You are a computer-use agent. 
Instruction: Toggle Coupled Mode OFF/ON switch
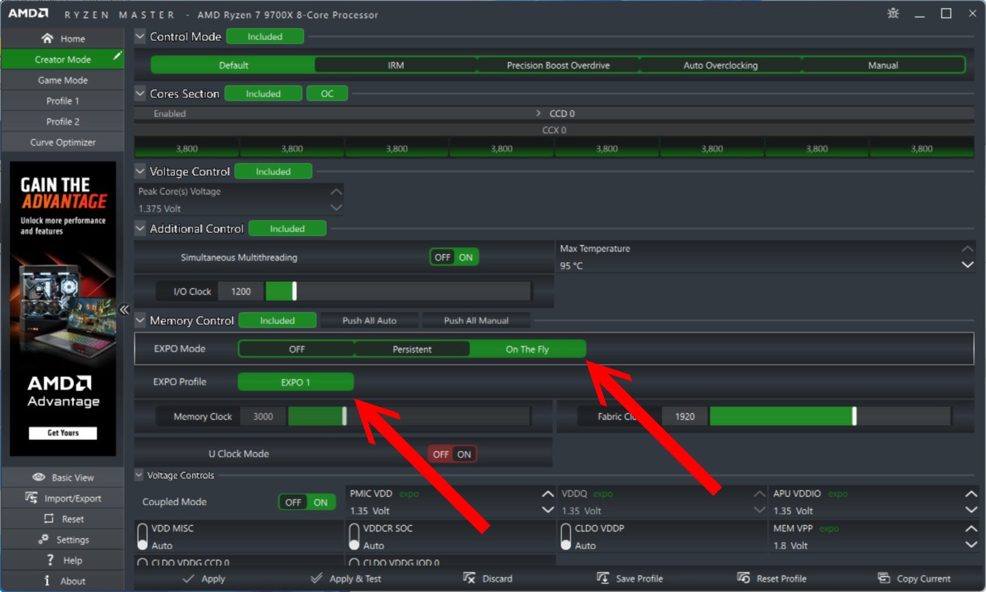[x=307, y=502]
